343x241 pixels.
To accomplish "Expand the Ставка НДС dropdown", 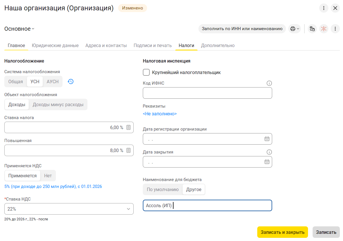I will pyautogui.click(x=128, y=209).
